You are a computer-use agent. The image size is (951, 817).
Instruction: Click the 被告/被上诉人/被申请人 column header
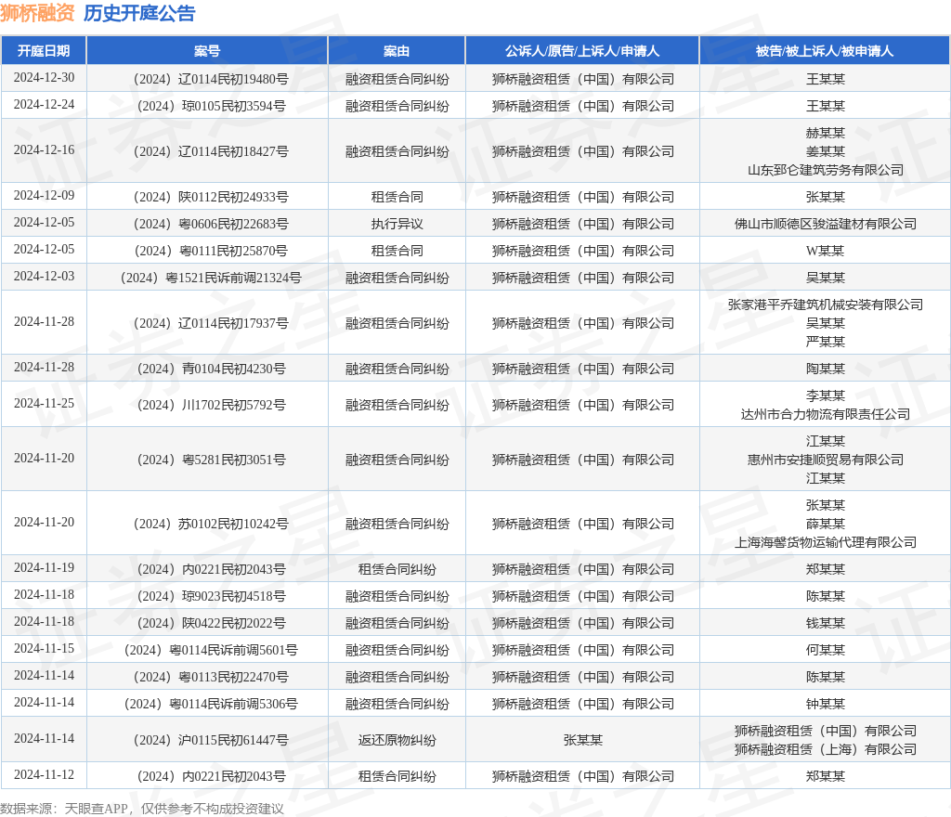coord(825,51)
